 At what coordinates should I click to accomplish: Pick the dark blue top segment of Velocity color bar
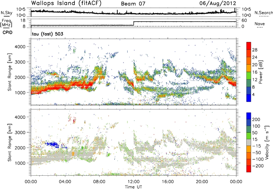pyautogui.click(x=249, y=116)
